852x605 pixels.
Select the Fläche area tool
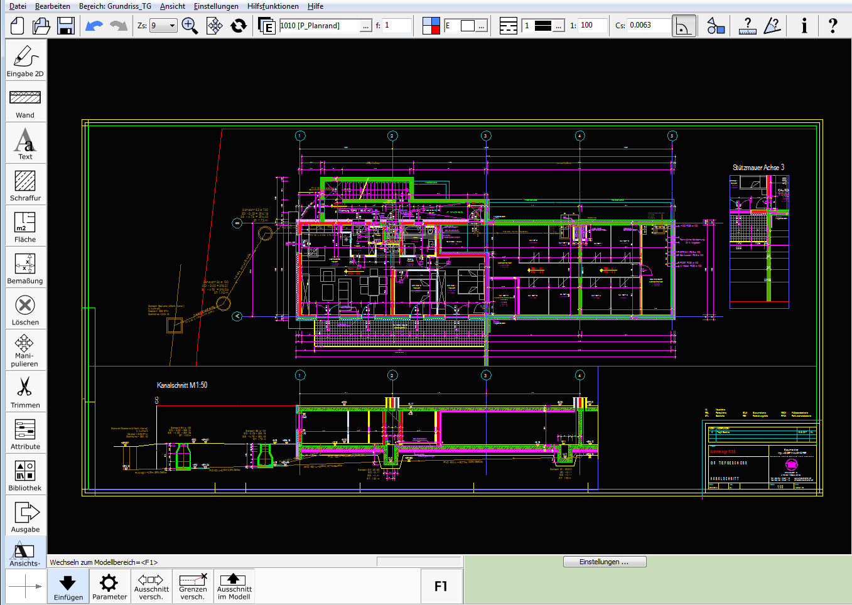(25, 225)
